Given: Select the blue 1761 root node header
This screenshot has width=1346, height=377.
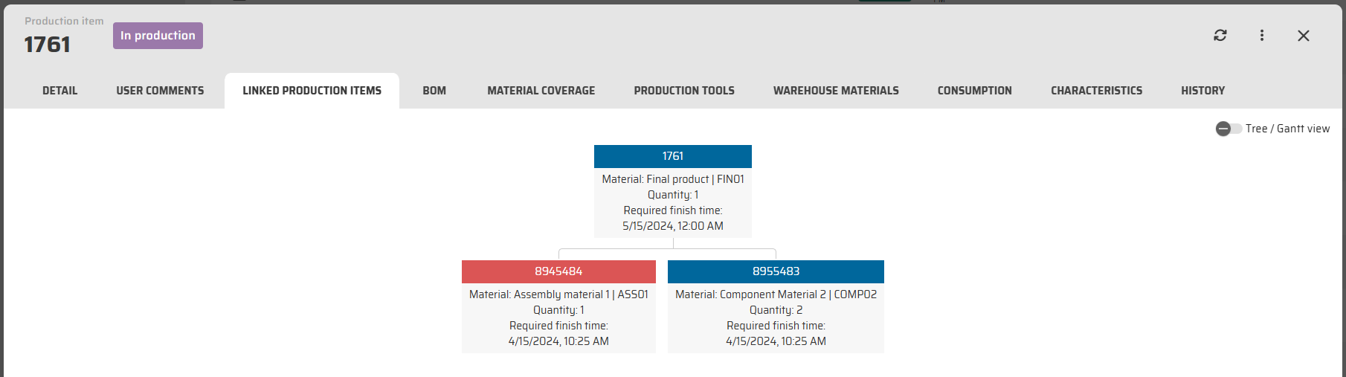Looking at the screenshot, I should pos(672,156).
